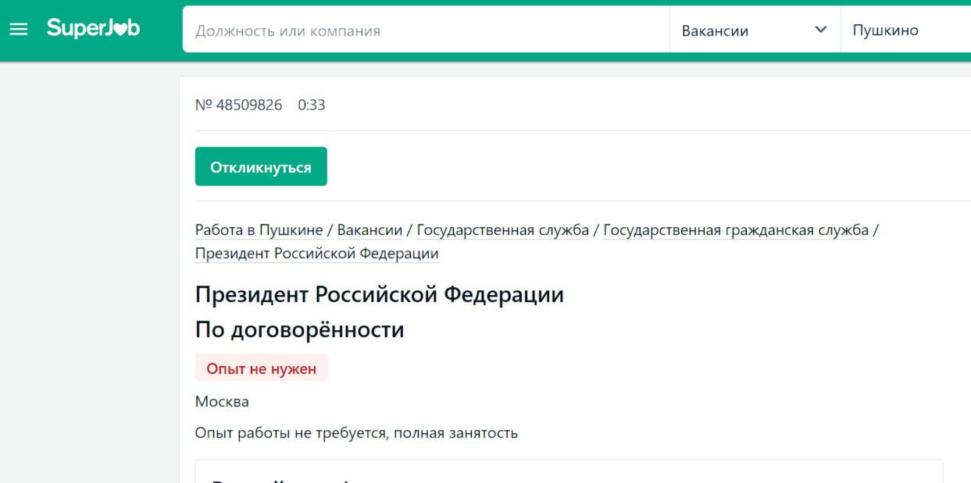Go to the Вакансии breadcrumb link
Viewport: 971px width, 483px height.
(369, 229)
